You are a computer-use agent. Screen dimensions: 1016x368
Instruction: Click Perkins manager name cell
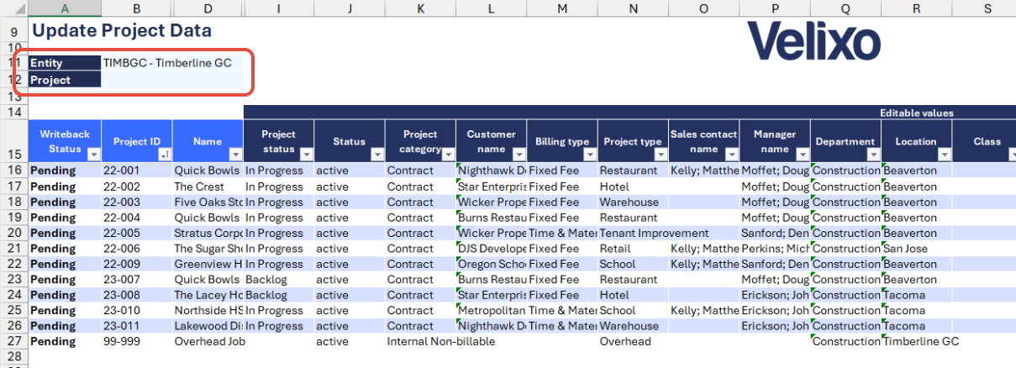coord(775,249)
